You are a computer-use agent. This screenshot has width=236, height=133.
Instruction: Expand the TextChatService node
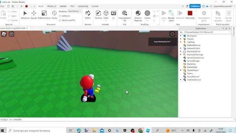[181, 80]
